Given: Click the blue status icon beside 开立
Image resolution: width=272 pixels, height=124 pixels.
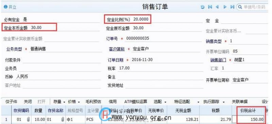Looking at the screenshot, I should click(6, 7).
